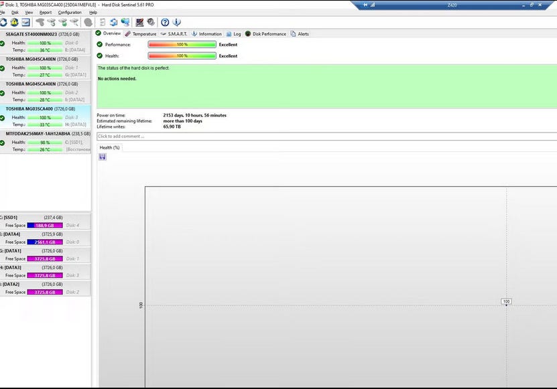Select the [DATA2] partition

click(x=46, y=288)
